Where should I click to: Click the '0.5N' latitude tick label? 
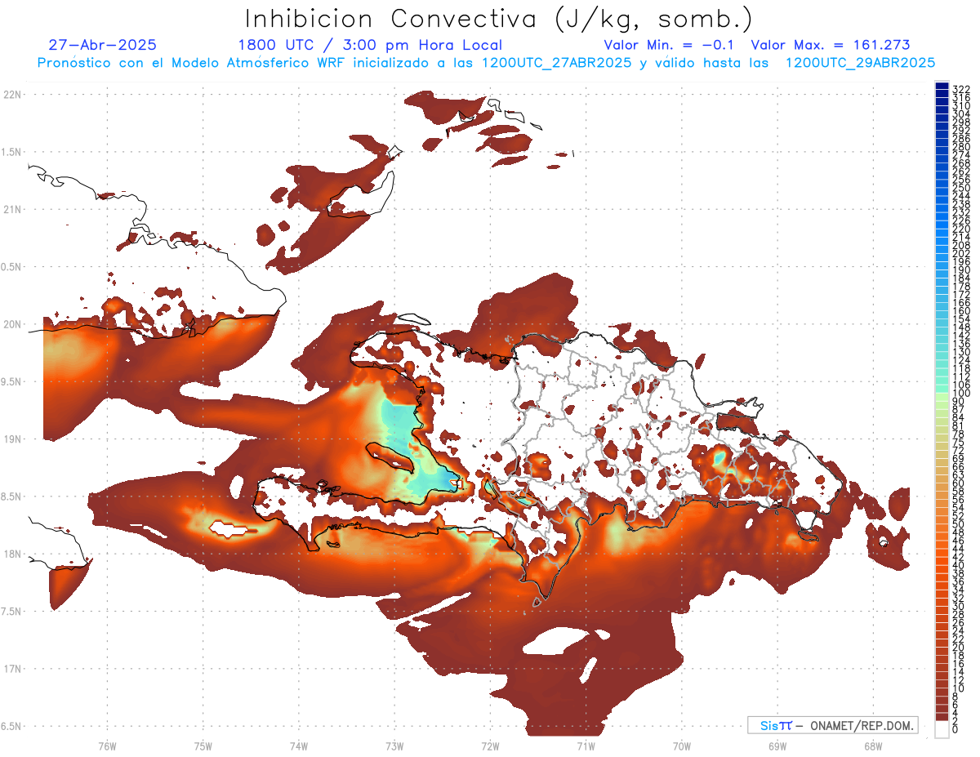[11, 267]
